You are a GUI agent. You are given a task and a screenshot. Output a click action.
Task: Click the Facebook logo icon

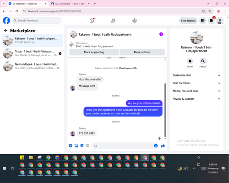[x=6, y=21]
